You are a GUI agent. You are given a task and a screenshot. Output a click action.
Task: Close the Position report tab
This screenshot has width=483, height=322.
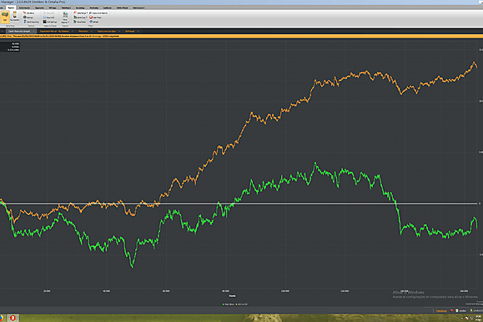tap(92, 31)
